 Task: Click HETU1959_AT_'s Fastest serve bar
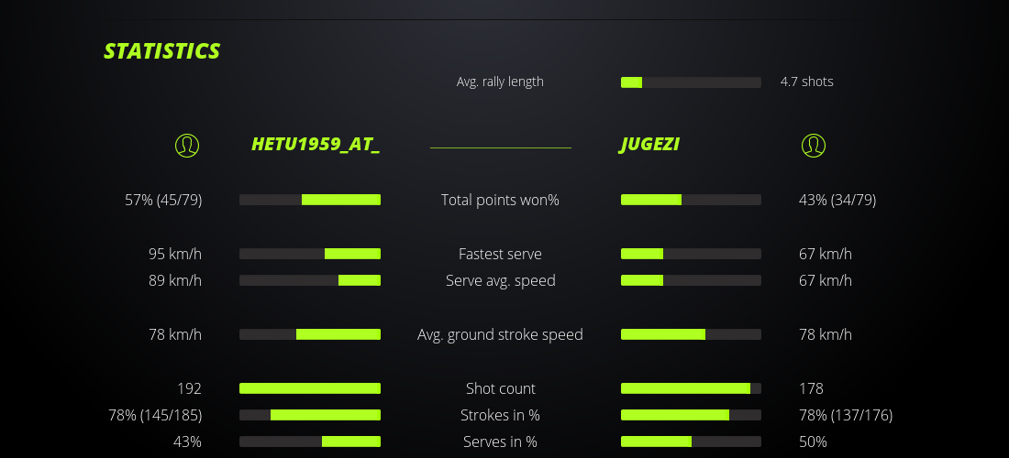click(310, 254)
